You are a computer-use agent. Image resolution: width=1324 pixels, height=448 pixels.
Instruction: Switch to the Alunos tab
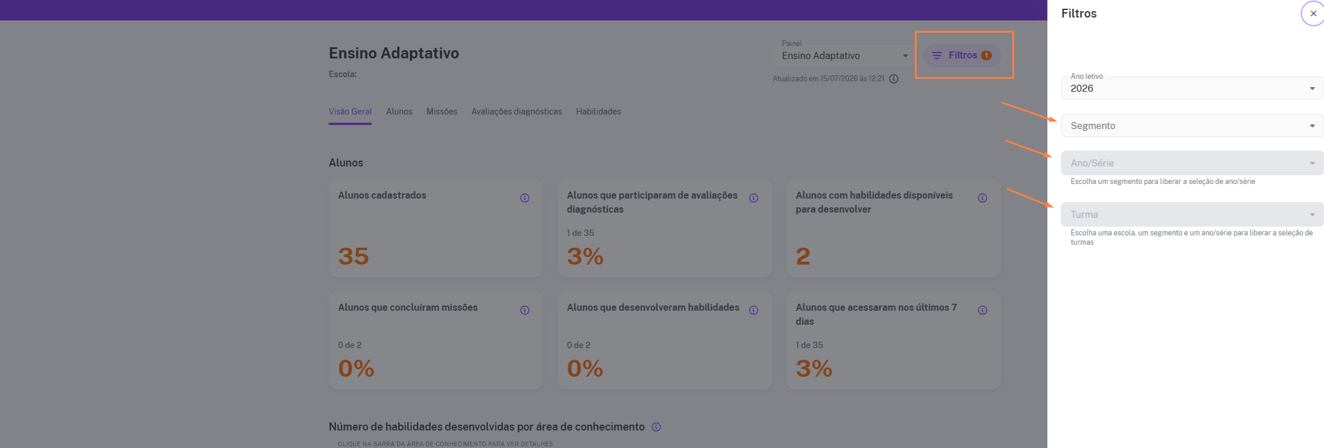[x=399, y=112]
